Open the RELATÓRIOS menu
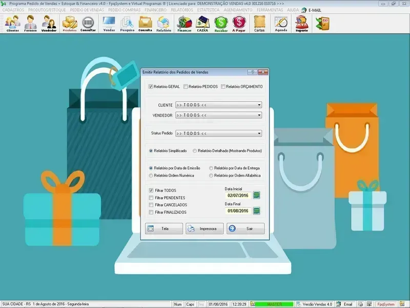410x308 pixels. tap(182, 10)
